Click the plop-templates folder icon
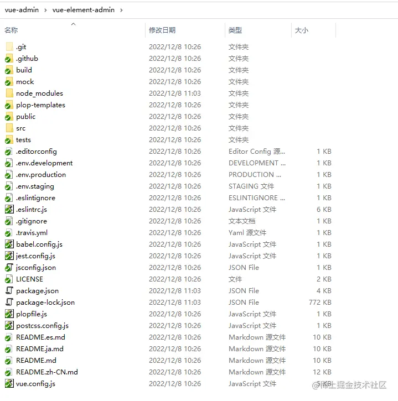The width and height of the screenshot is (398, 401). coord(9,105)
